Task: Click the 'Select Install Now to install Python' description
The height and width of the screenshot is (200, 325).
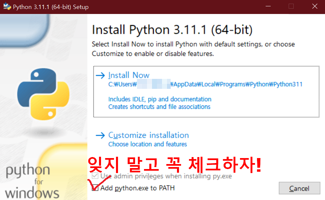Action: click(193, 49)
